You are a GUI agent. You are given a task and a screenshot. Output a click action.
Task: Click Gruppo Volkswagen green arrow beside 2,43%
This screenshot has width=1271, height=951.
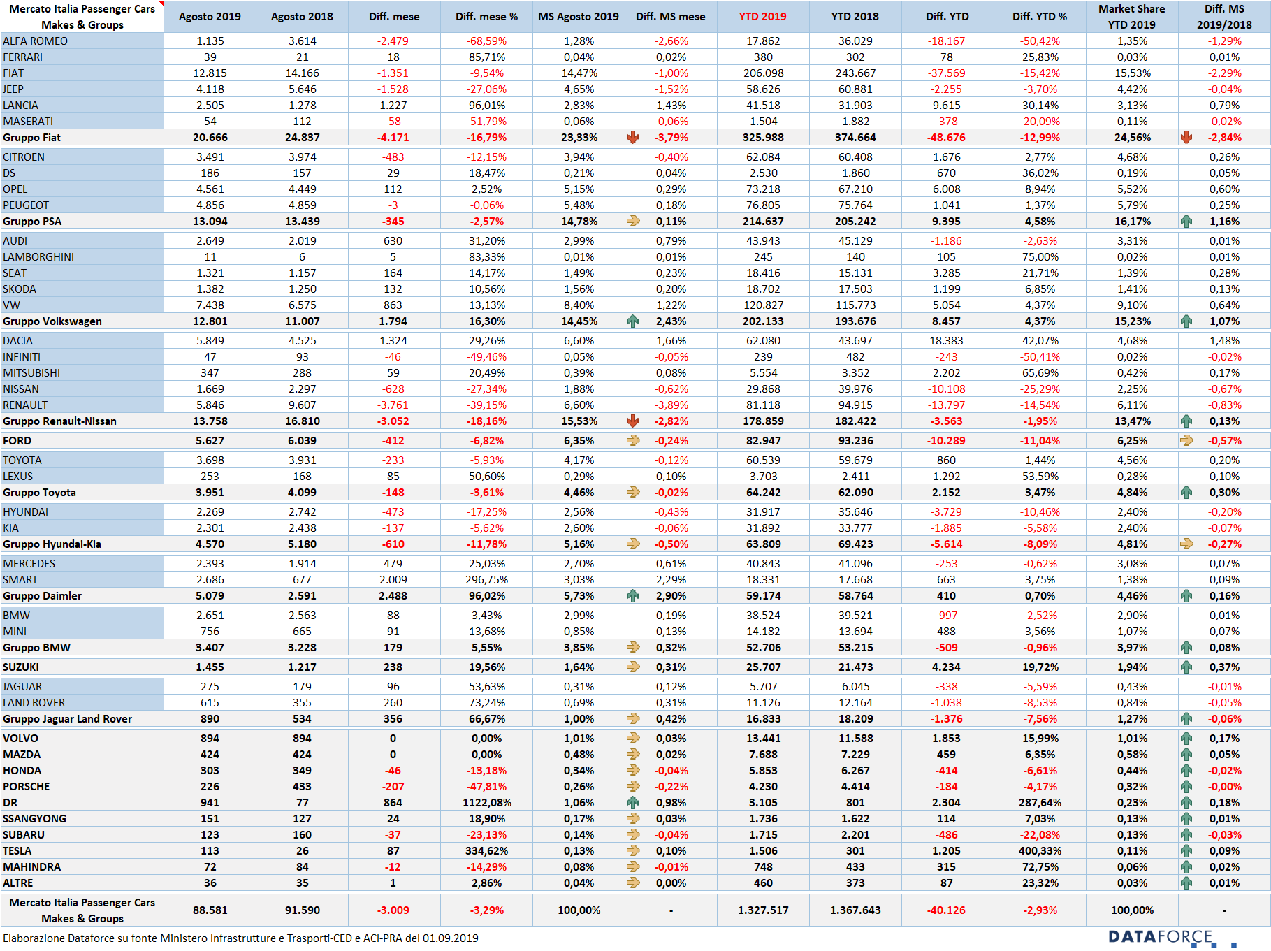point(633,321)
